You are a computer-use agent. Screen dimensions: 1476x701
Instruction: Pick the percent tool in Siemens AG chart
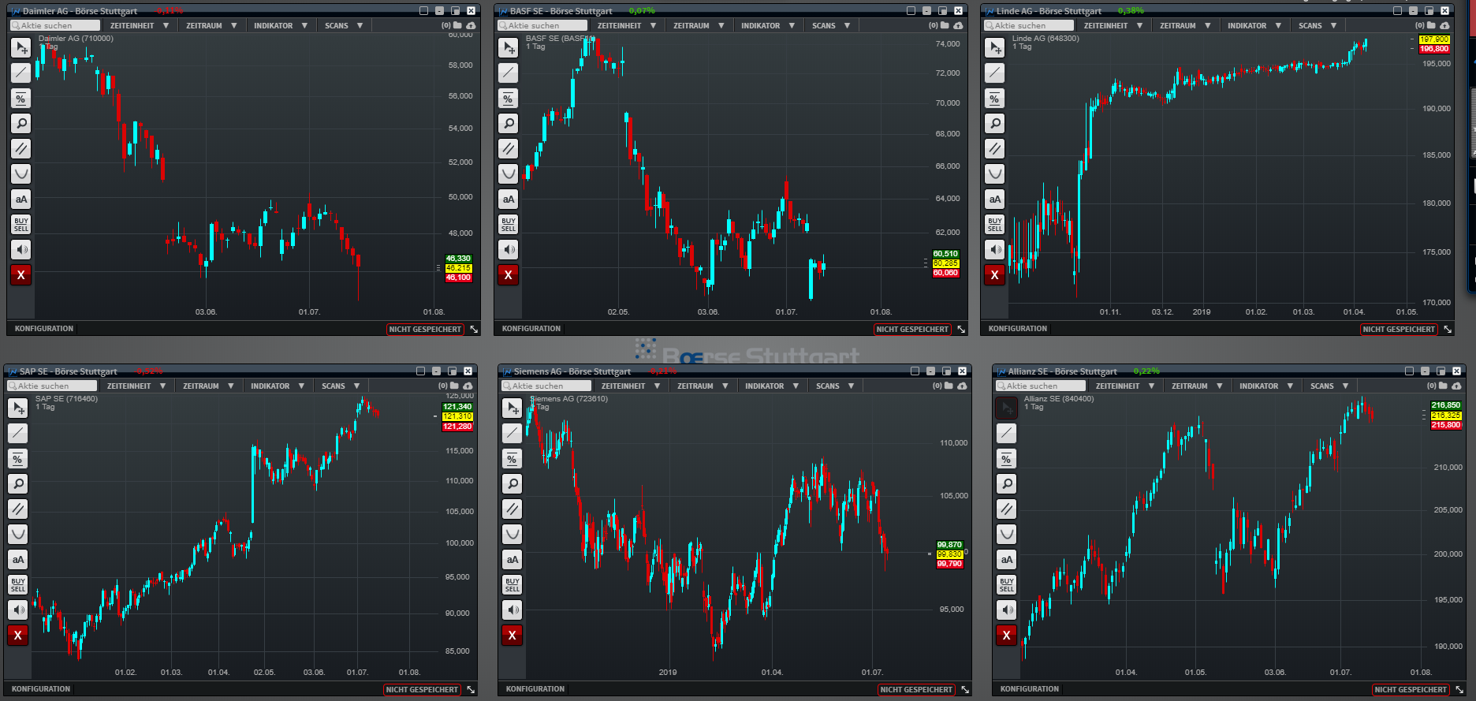(512, 458)
